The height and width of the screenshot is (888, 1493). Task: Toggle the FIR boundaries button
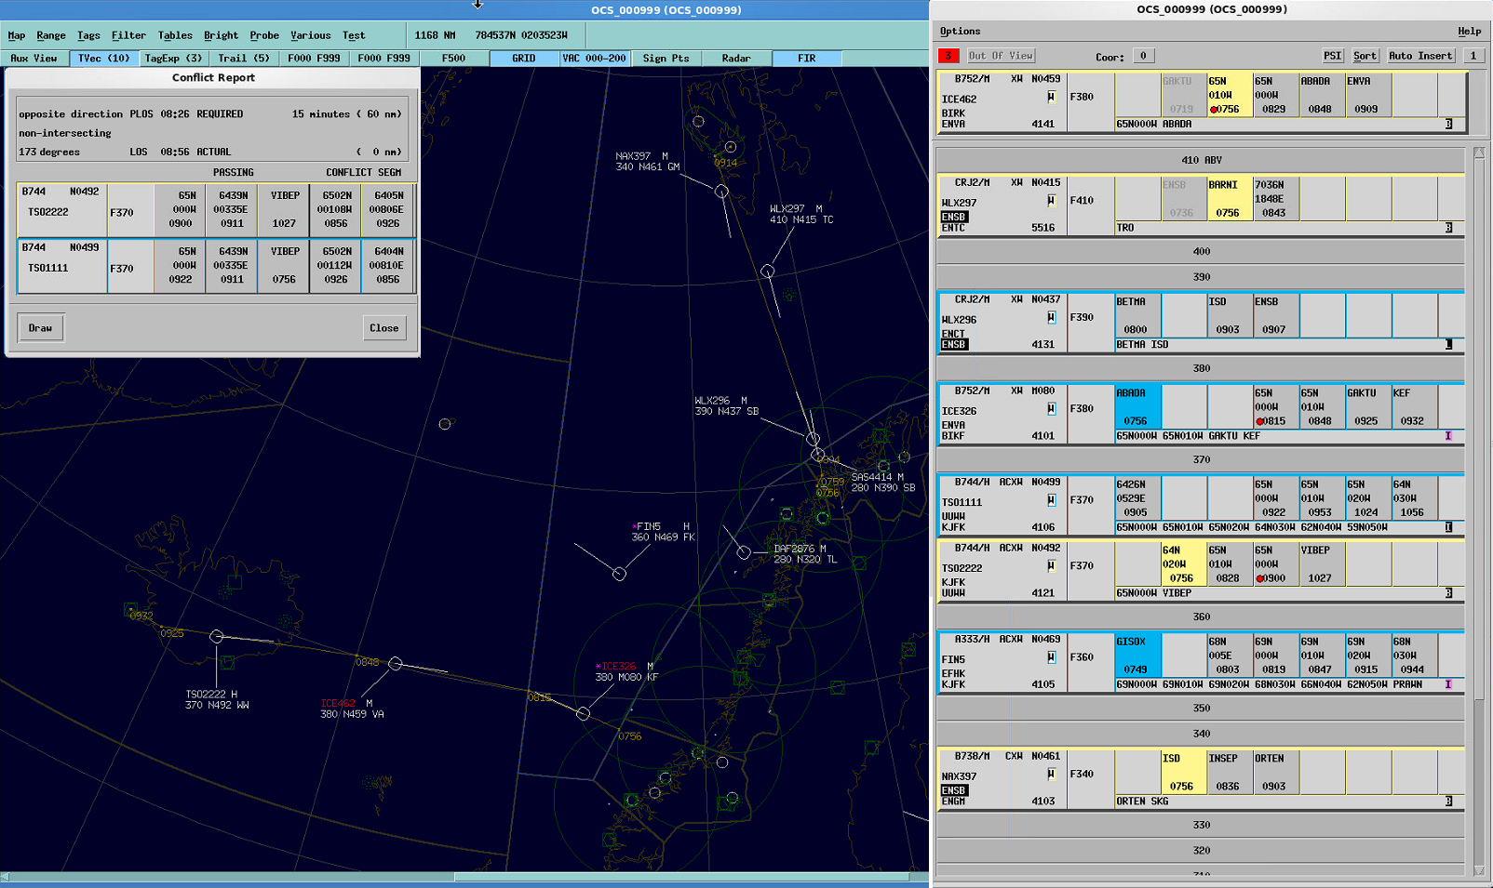(807, 58)
